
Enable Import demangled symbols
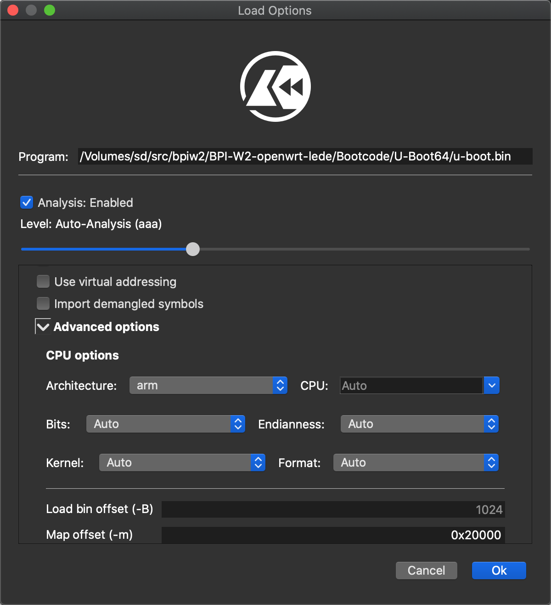click(x=43, y=303)
